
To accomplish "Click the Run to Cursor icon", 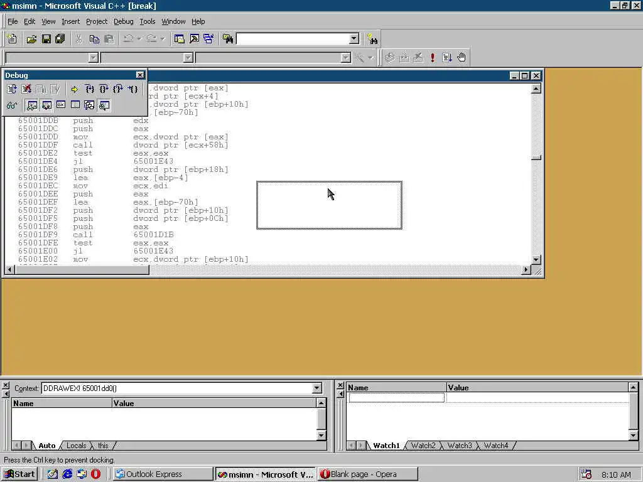I will point(132,89).
